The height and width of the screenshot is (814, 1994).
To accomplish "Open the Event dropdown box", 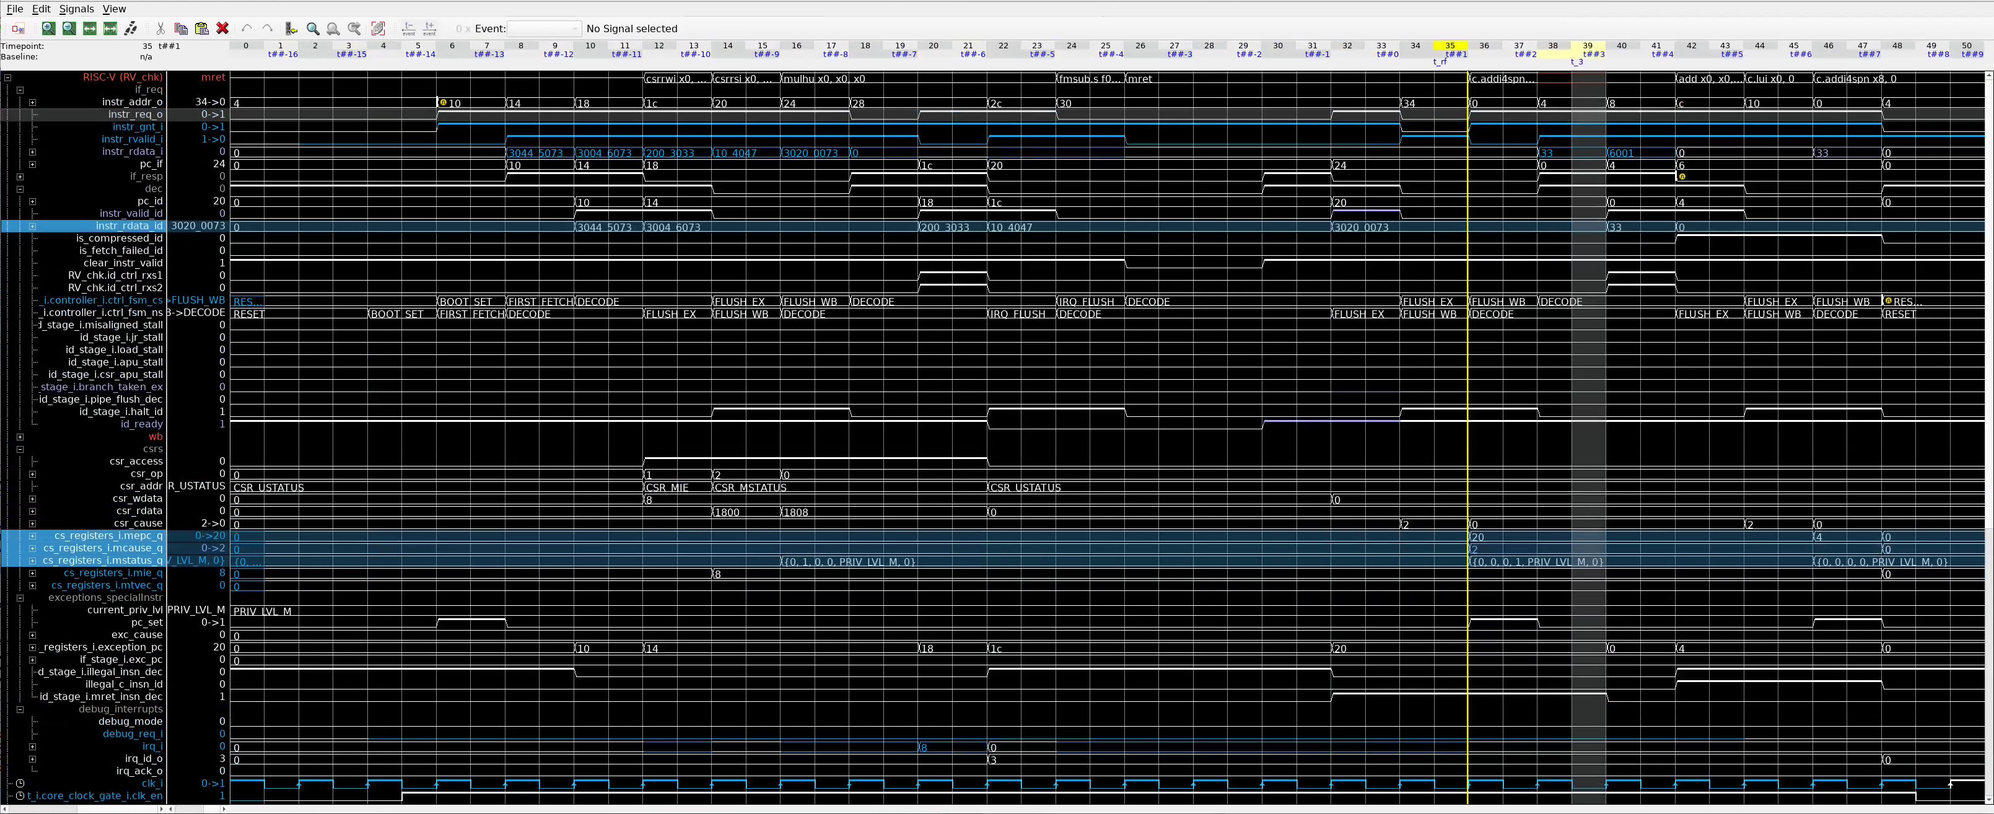I will [x=543, y=28].
